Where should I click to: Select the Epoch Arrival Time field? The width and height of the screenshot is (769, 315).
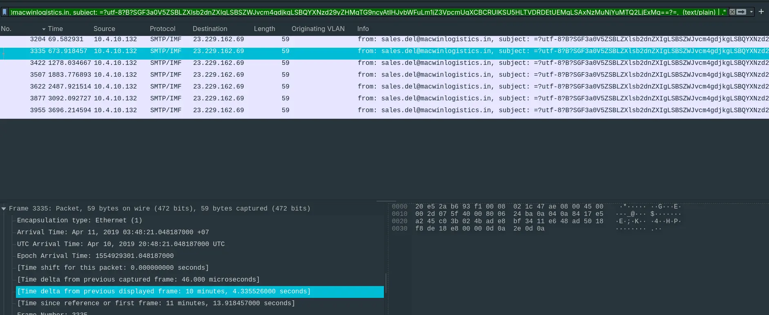(x=95, y=256)
